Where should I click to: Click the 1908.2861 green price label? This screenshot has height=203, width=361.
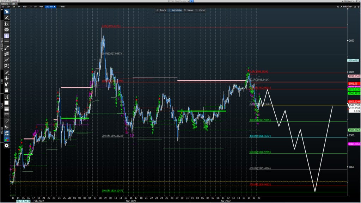[x=354, y=130]
